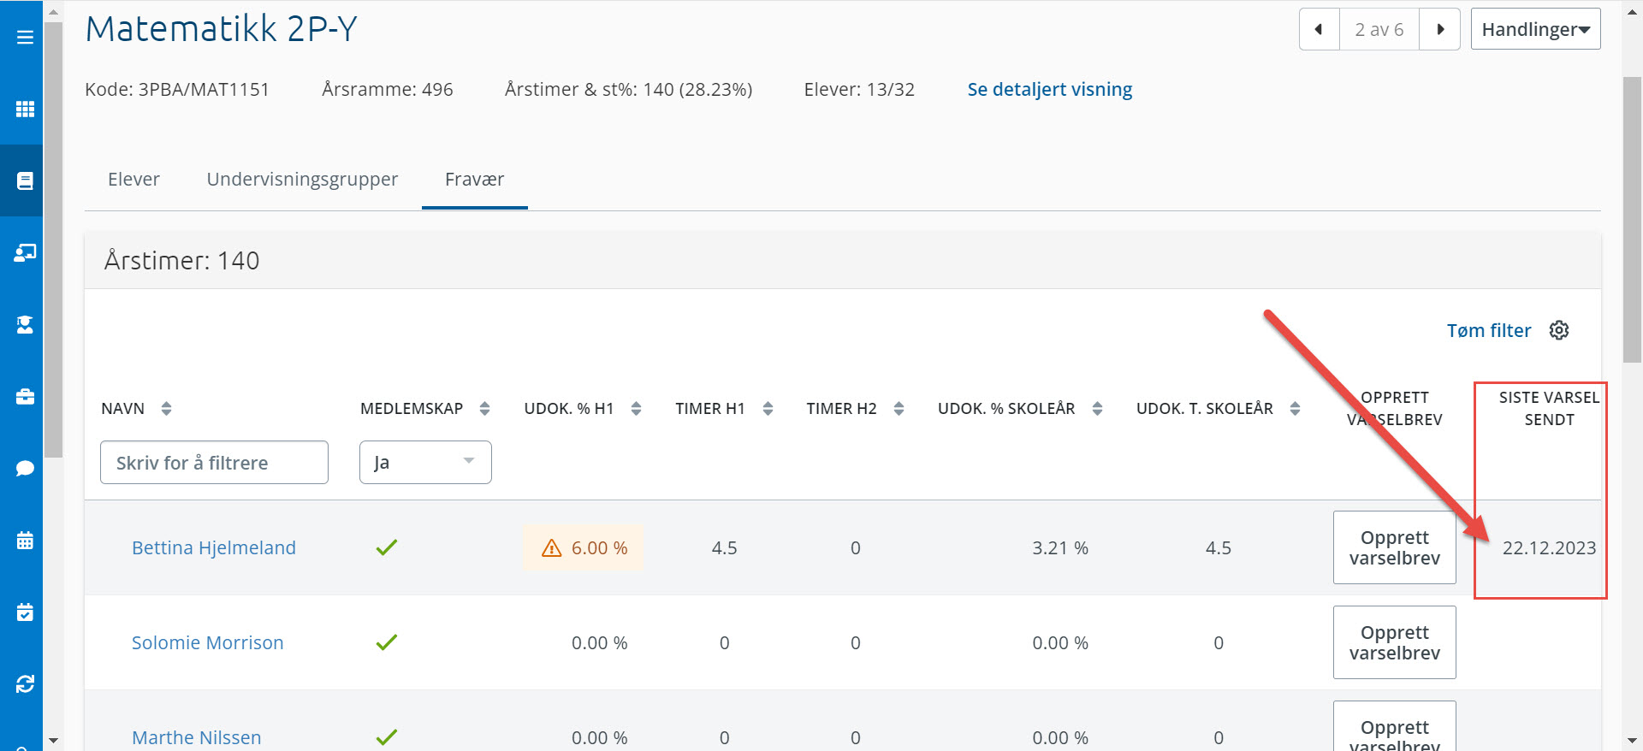
Task: Click the Matematikk 2P-Y title
Action: coord(221,29)
